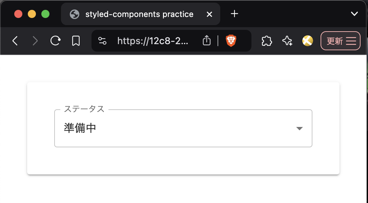
Task: Navigate back with the left arrow
Action: [15, 40]
